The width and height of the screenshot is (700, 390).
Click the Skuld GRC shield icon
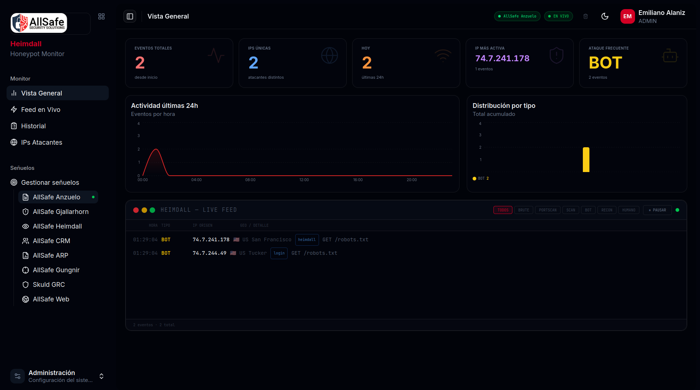(x=26, y=285)
